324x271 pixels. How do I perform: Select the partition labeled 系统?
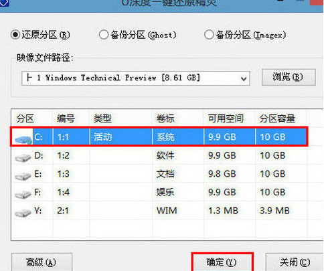click(x=165, y=137)
